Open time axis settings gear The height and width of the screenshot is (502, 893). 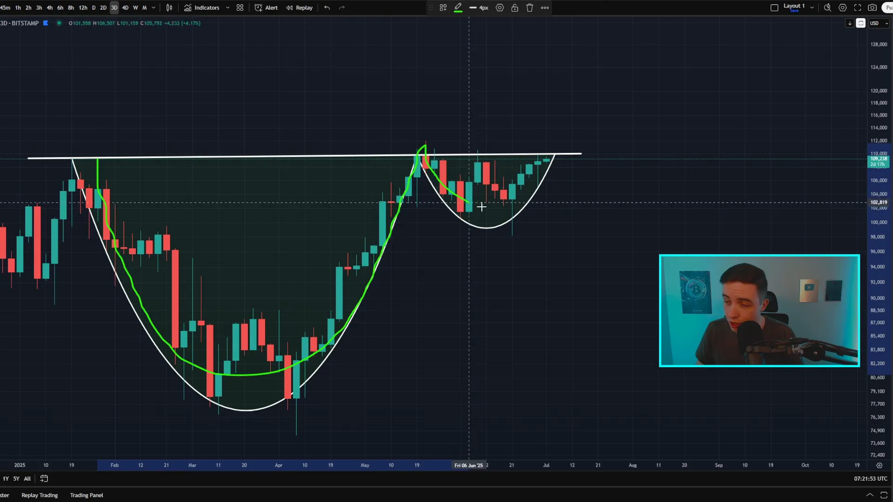coord(879,465)
